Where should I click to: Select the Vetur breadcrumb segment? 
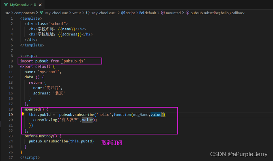pyautogui.click(x=76, y=13)
